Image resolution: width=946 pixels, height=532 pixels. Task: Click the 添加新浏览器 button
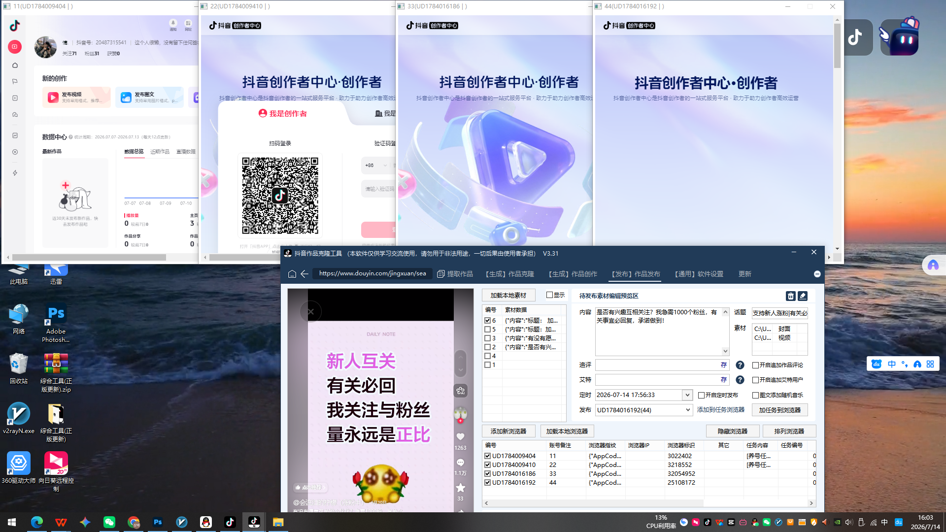[x=508, y=432]
